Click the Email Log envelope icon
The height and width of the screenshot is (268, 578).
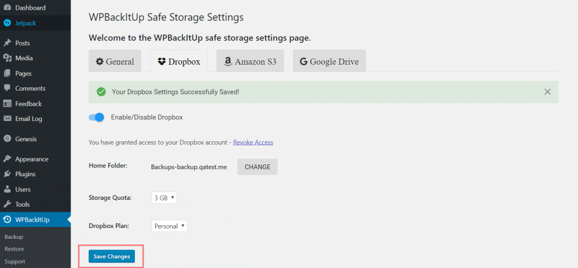(7, 119)
